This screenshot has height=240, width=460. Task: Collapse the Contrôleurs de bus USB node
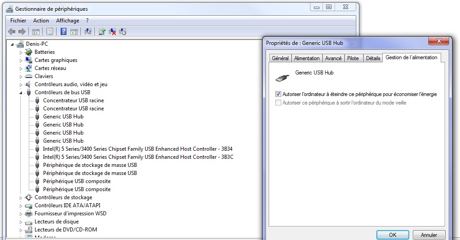[21, 93]
